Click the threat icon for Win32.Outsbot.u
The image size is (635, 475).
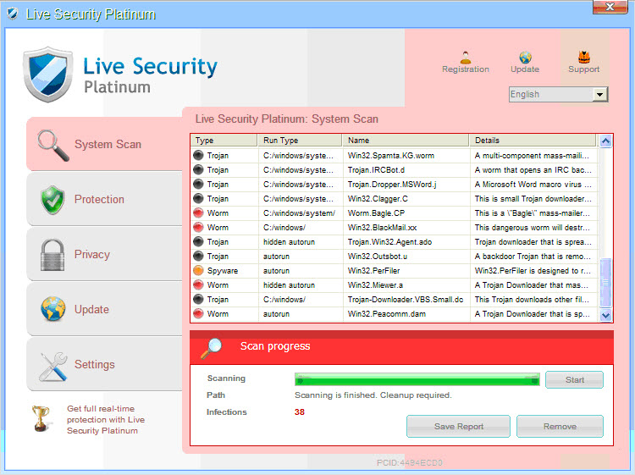(198, 256)
